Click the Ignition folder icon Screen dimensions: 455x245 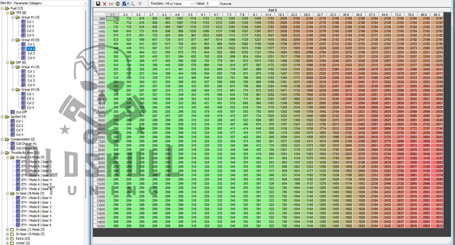[x=7, y=117]
